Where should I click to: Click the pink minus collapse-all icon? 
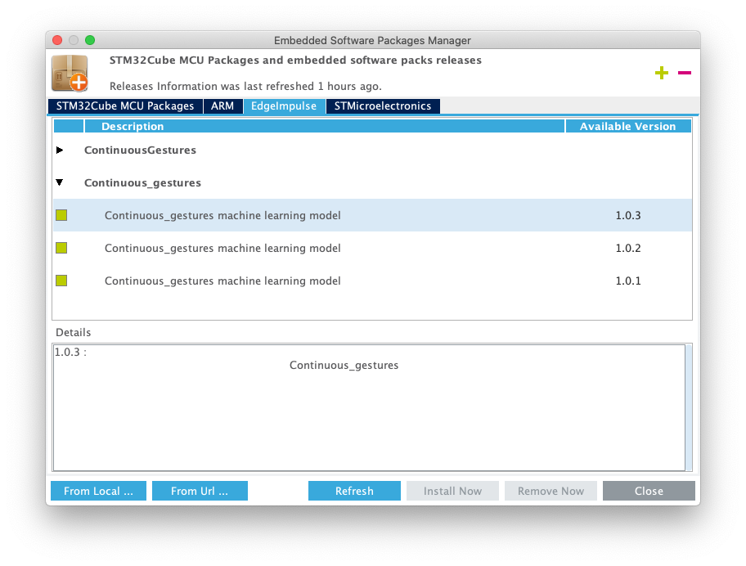[x=684, y=73]
